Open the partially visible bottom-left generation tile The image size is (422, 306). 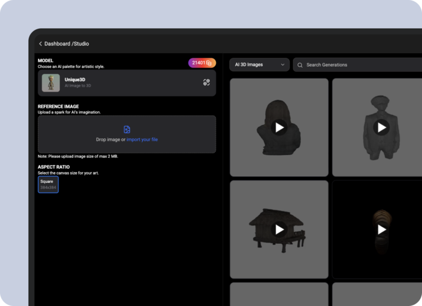(x=279, y=294)
